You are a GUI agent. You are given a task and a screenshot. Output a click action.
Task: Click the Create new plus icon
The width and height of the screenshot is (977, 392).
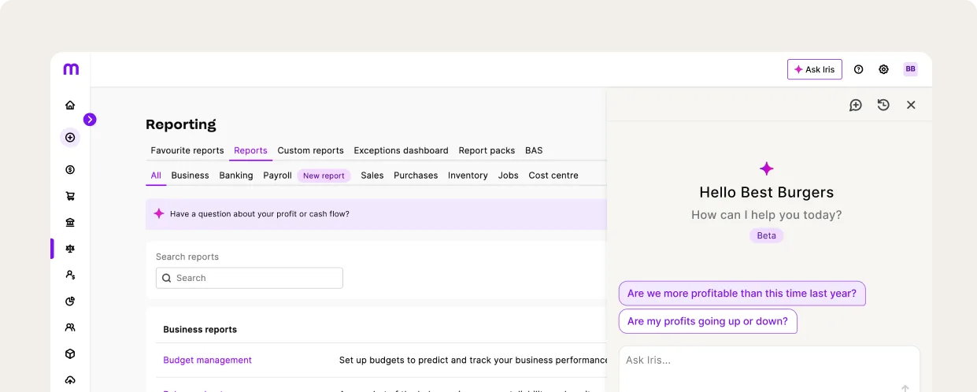[x=70, y=137]
